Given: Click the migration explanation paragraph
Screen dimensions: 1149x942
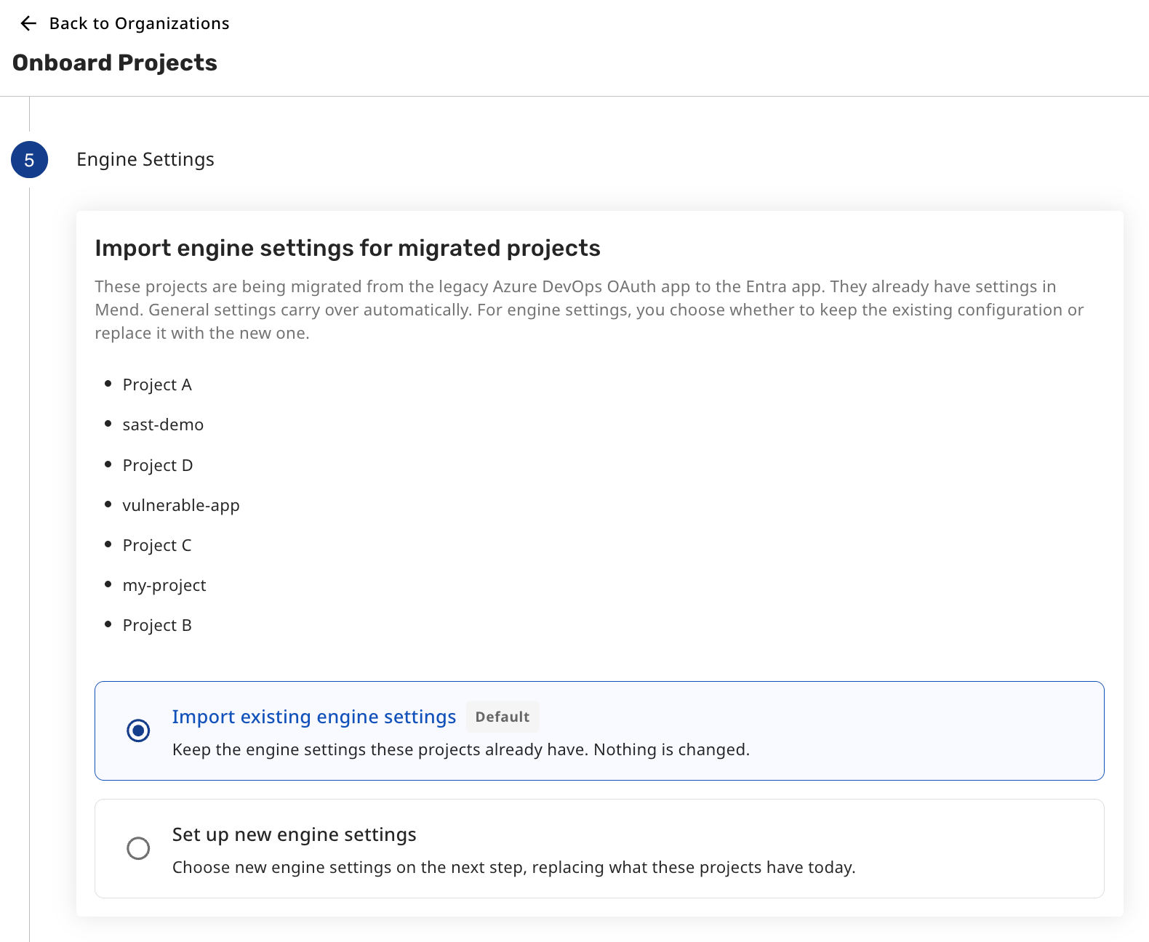Looking at the screenshot, I should coord(589,310).
